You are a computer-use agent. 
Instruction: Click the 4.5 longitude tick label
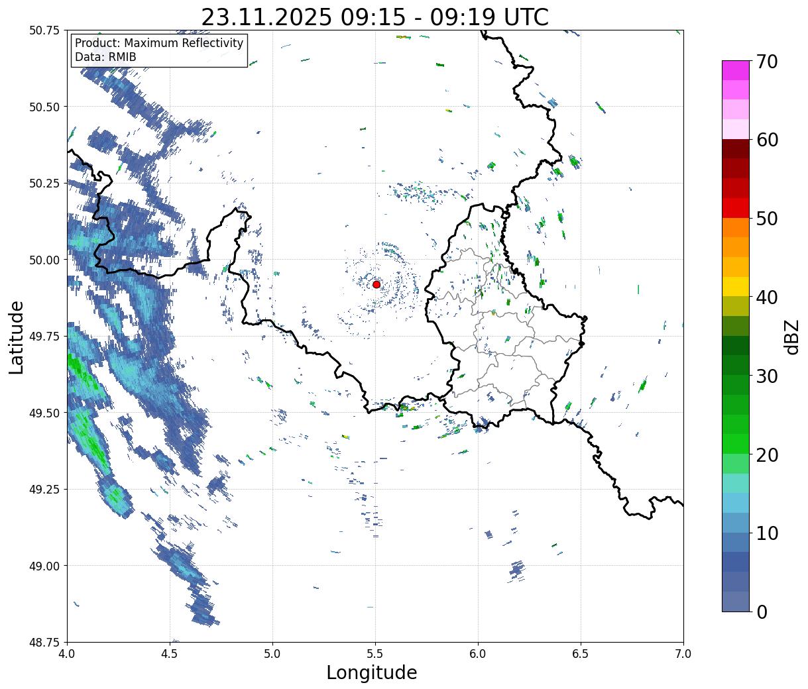[170, 654]
